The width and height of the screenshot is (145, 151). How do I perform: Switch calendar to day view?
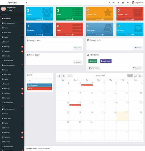(140, 76)
